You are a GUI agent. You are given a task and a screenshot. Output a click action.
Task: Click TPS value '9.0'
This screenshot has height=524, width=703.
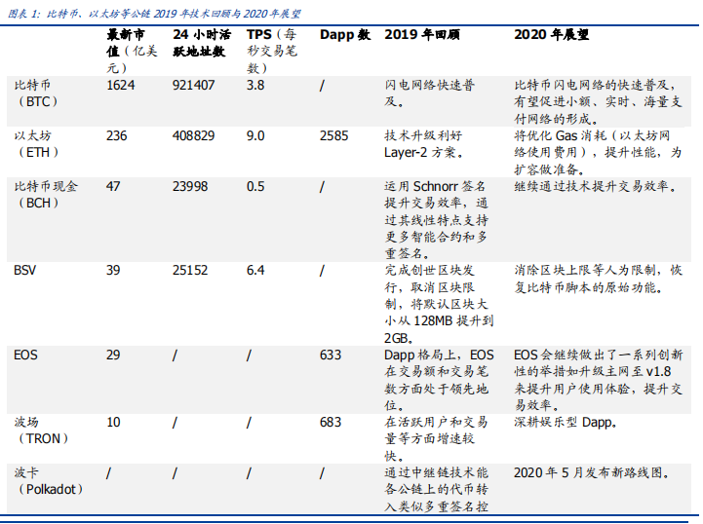click(x=255, y=135)
